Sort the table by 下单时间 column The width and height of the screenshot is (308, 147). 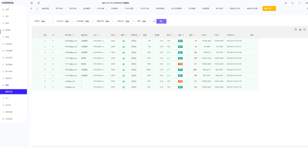233,35
